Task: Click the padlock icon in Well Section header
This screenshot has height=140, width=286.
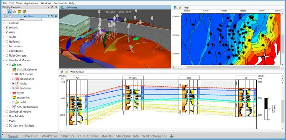Action: point(67,72)
